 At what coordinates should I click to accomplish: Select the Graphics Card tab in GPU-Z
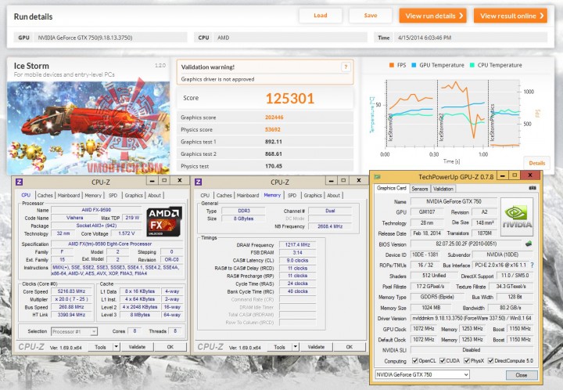392,188
